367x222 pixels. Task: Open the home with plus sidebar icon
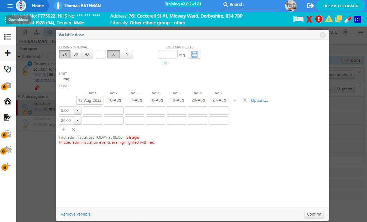[8, 101]
